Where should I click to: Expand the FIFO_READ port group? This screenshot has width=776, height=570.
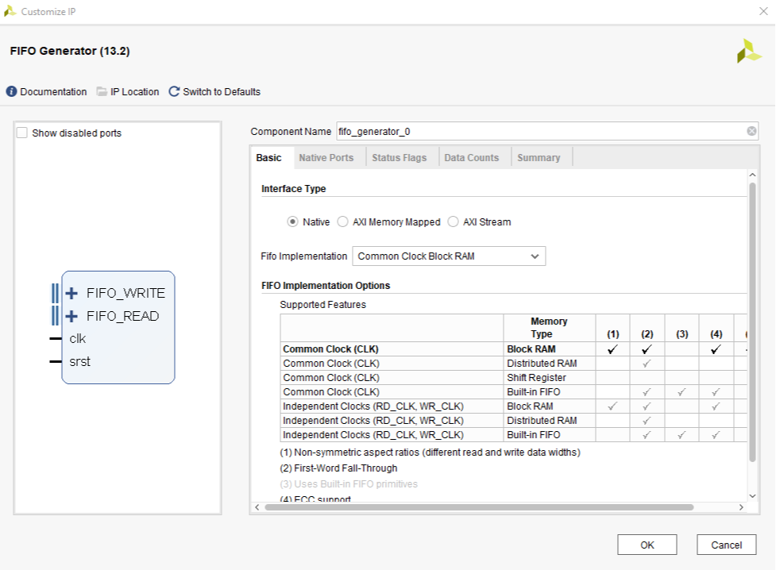click(71, 315)
